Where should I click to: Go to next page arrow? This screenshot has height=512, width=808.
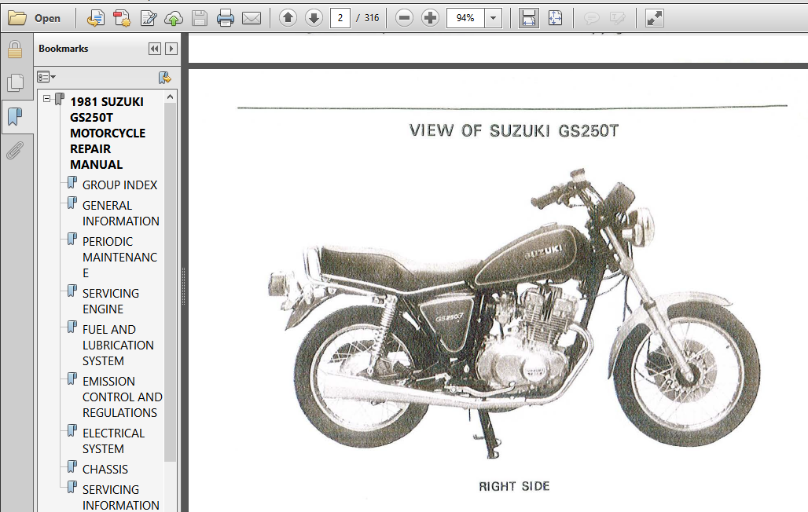tap(314, 19)
